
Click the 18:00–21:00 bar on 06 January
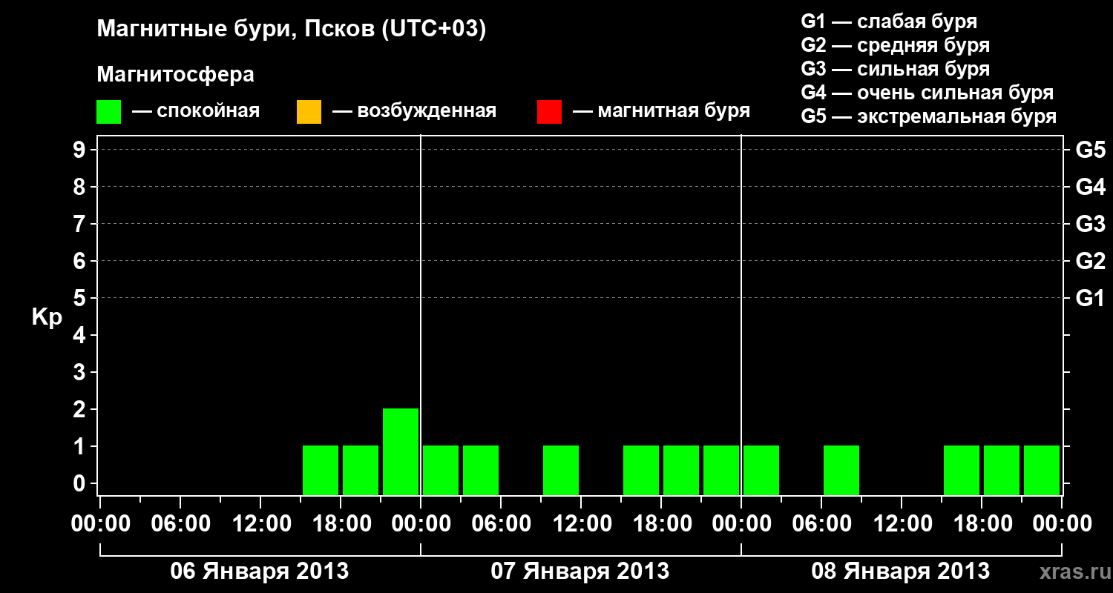click(x=361, y=470)
